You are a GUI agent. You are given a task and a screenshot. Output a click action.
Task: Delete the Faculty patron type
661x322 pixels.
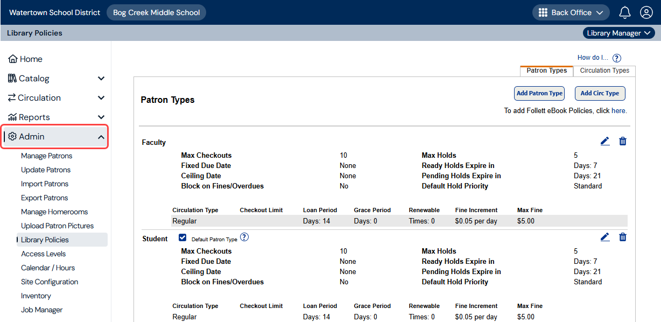[x=622, y=141]
